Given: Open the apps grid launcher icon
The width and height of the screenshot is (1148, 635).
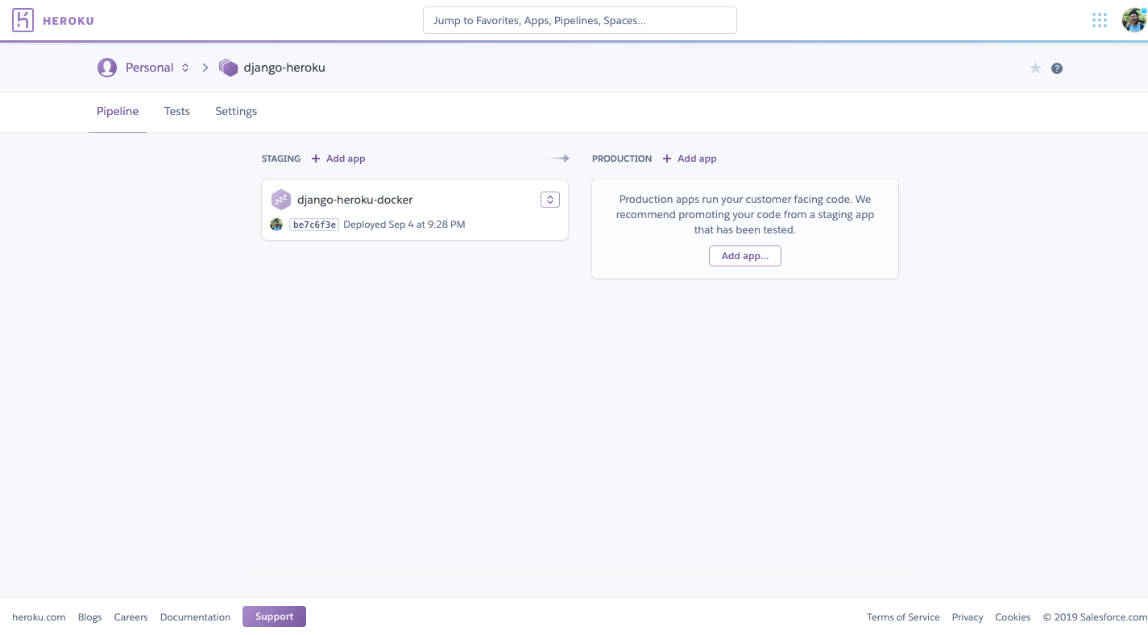Looking at the screenshot, I should point(1099,20).
